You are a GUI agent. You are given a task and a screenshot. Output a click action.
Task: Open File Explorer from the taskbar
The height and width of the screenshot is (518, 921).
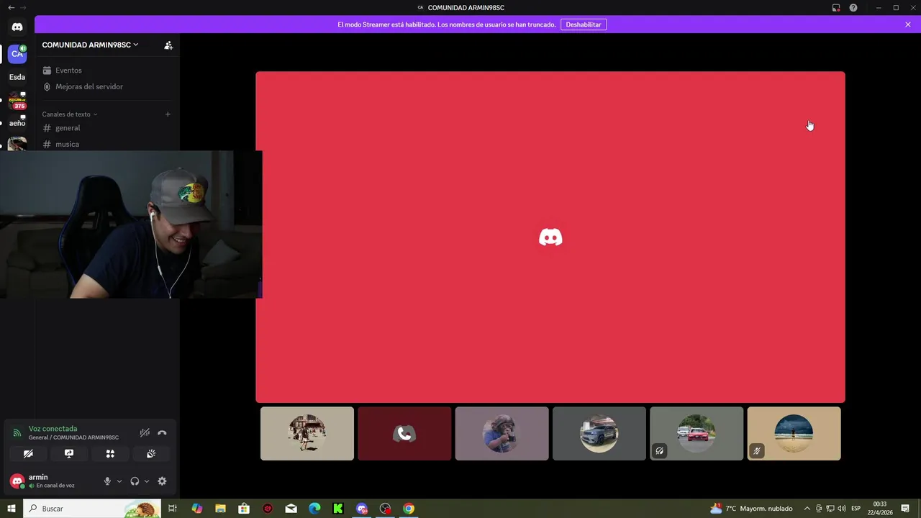220,509
